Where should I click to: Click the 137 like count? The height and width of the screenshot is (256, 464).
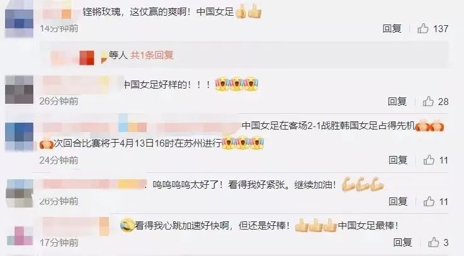pos(441,29)
